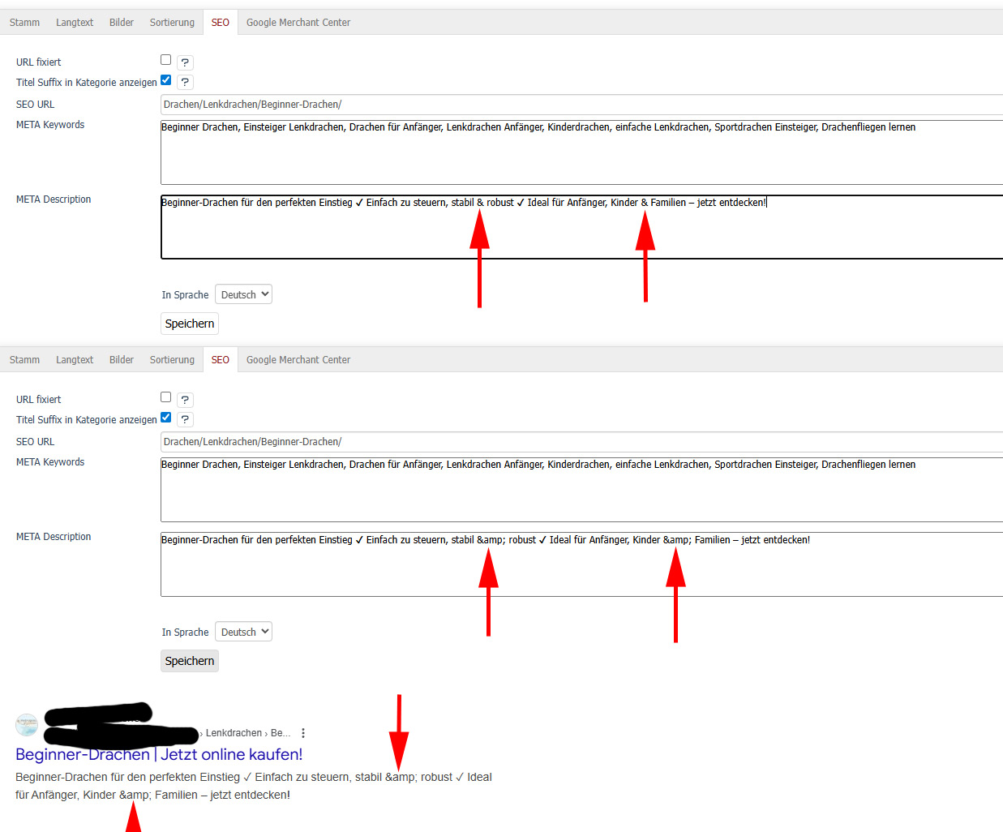The image size is (1003, 832).
Task: Open three-dot menu of the search result
Action: pos(303,733)
